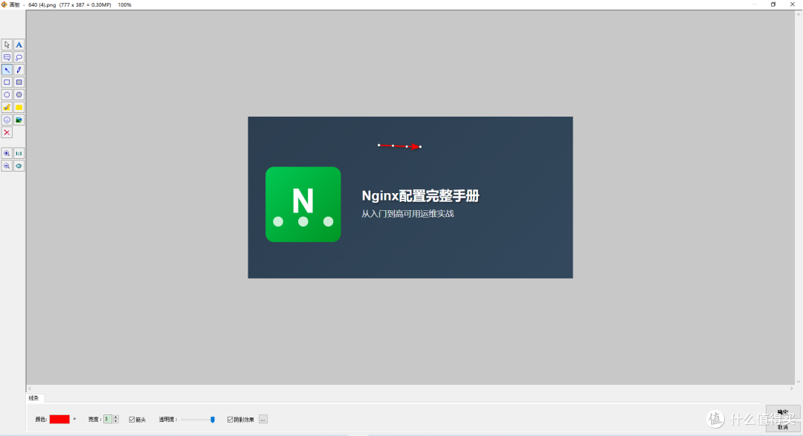This screenshot has width=803, height=436.
Task: Close the drawing board window
Action: (x=793, y=4)
